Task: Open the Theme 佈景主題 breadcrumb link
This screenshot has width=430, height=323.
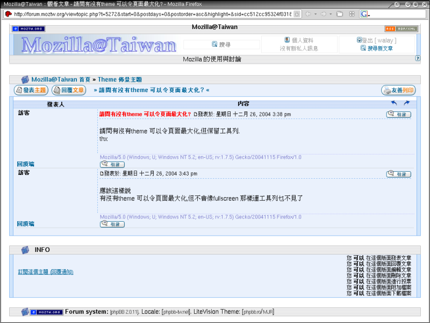Action: 119,79
